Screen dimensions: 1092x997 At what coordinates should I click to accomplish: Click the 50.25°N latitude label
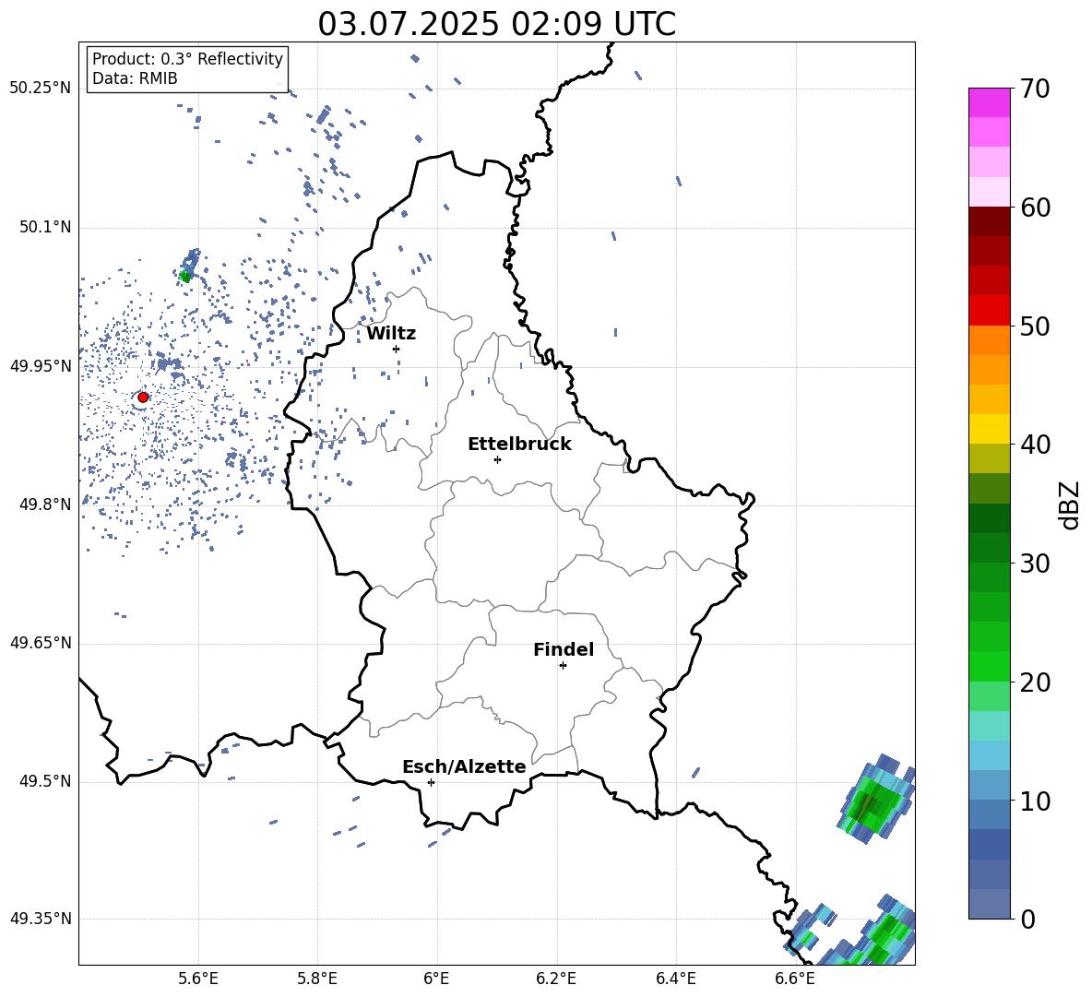click(40, 89)
